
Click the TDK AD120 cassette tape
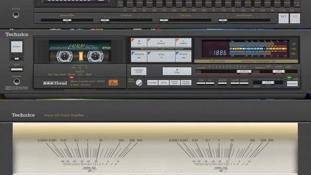(x=80, y=52)
